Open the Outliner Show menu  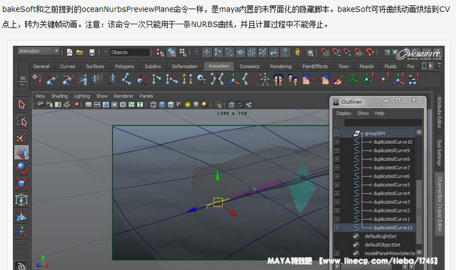(x=363, y=113)
